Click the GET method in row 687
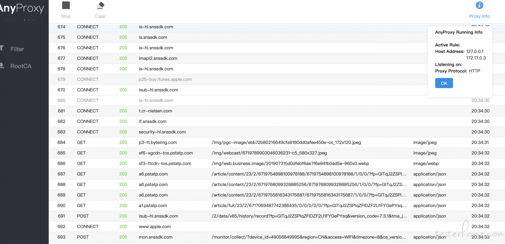Screen dimensions: 505x244 81,174
